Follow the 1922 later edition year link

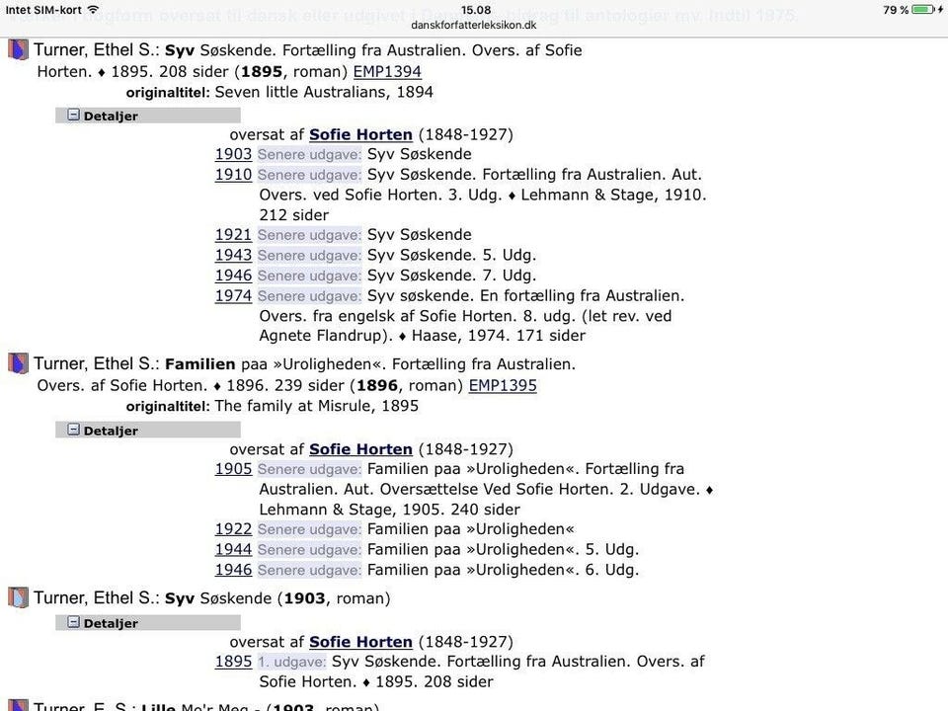pos(233,529)
